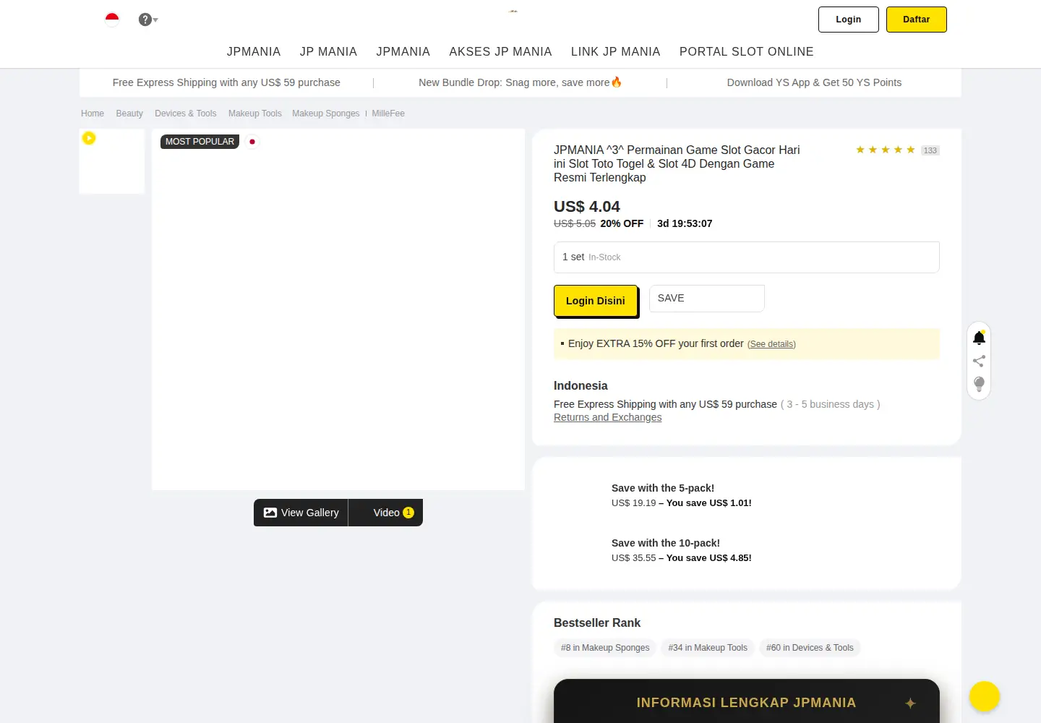
Task: Expand the INFORMASI LENGKAP JPMANIA section
Action: pyautogui.click(x=747, y=702)
